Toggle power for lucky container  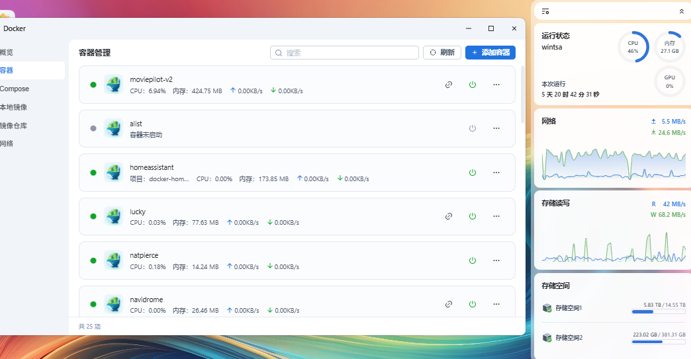(x=473, y=216)
